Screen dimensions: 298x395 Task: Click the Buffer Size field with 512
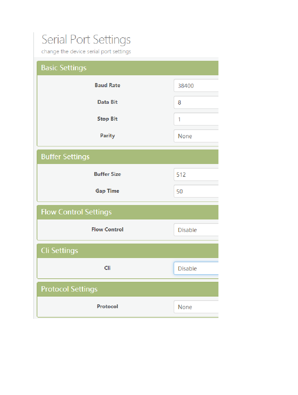[196, 175]
